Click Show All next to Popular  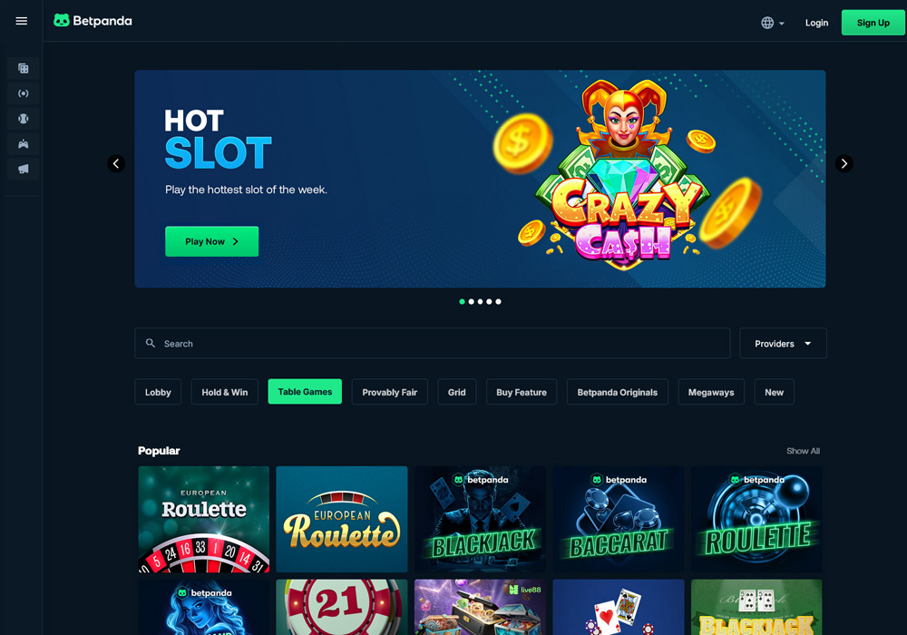[803, 451]
